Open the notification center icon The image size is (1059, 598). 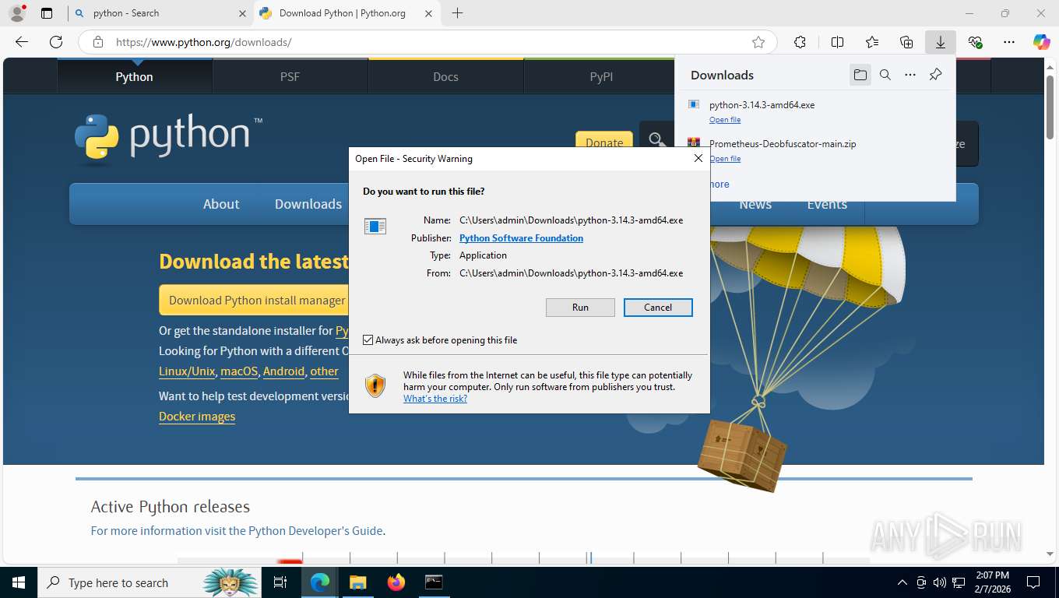point(1033,582)
